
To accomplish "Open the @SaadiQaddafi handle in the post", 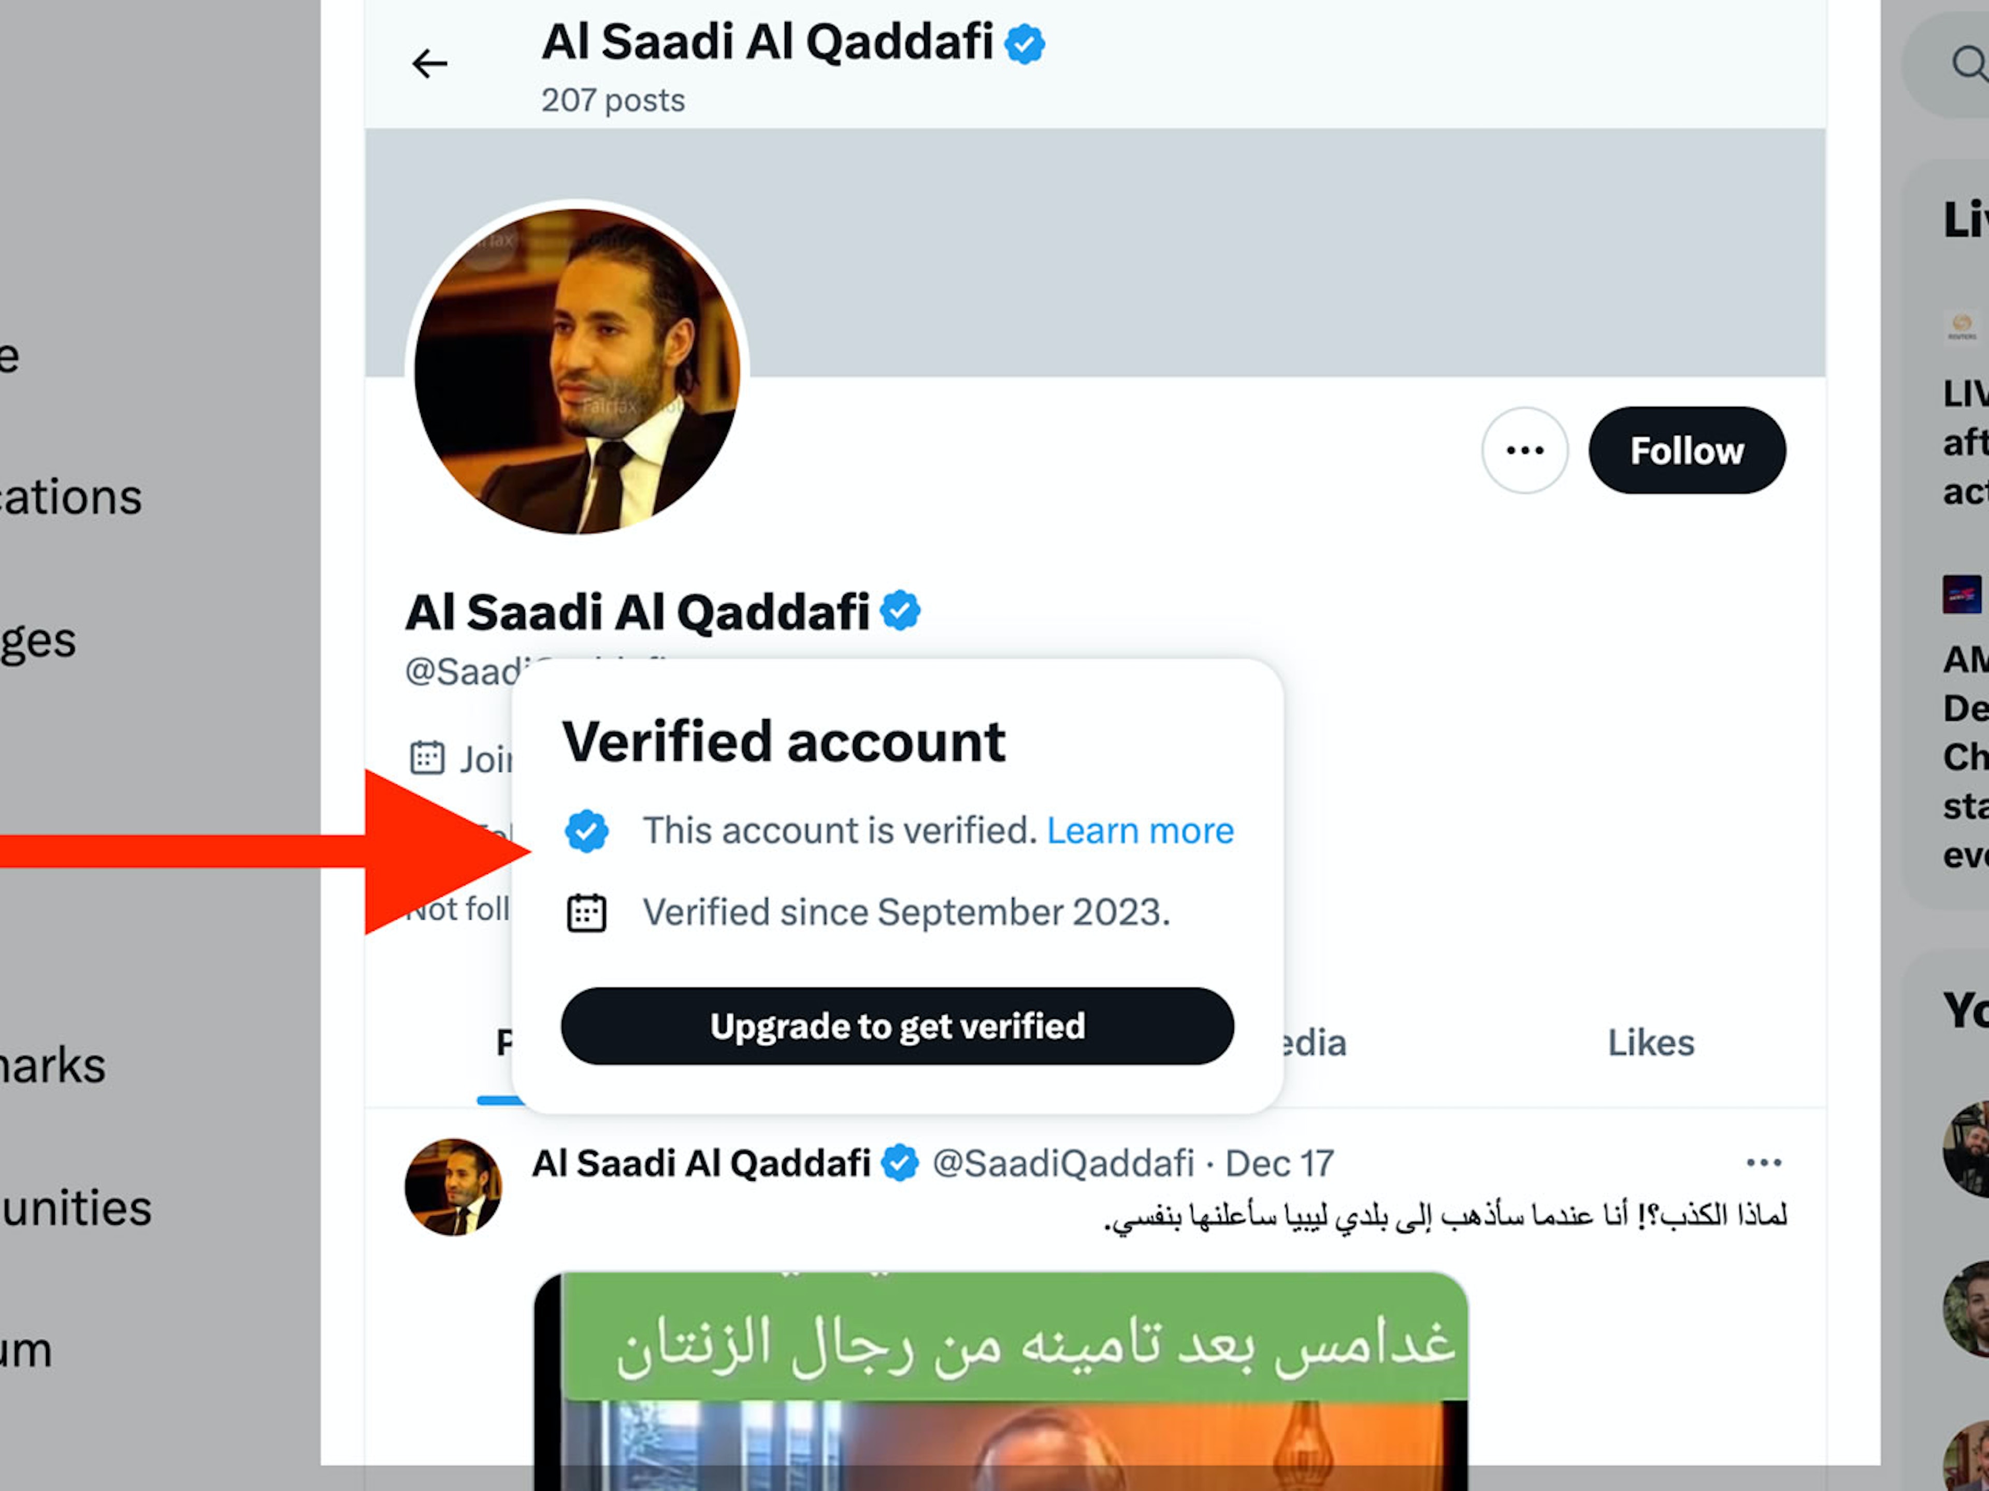I will click(x=1063, y=1164).
